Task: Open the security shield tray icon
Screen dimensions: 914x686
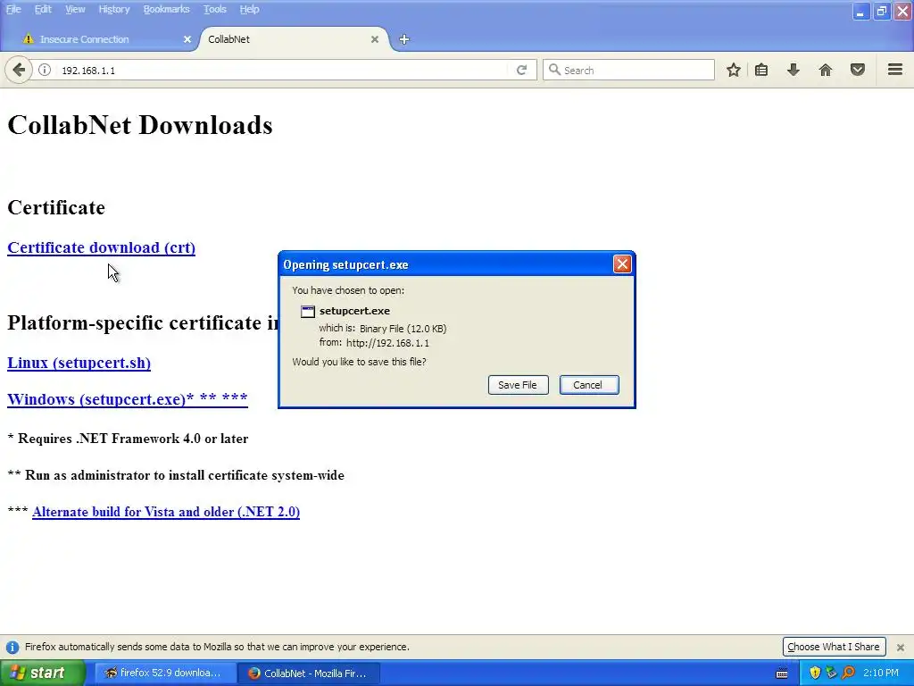Action: coord(815,673)
